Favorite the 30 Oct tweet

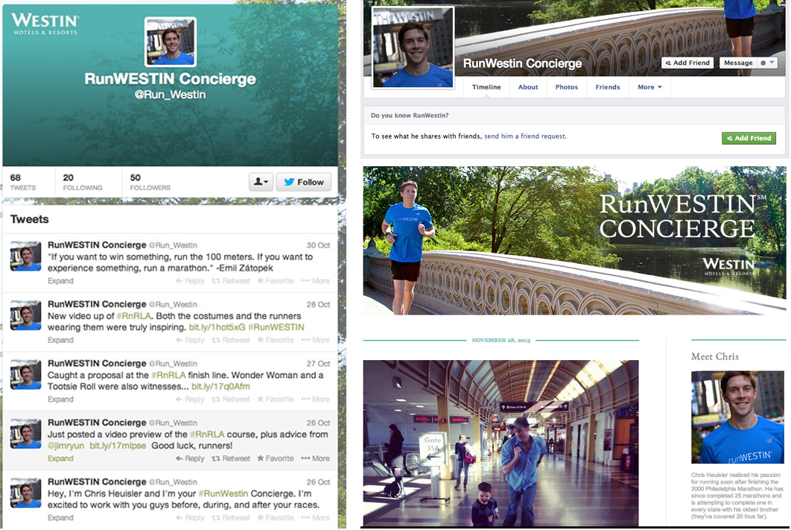[276, 280]
